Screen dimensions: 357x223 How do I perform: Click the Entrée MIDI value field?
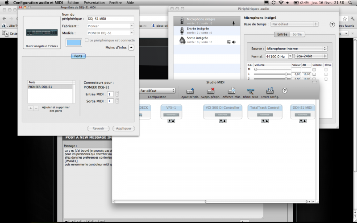(x=110, y=94)
